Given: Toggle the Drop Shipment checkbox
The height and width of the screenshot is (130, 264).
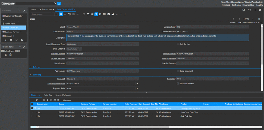Looking at the screenshot, I should 178,71.
